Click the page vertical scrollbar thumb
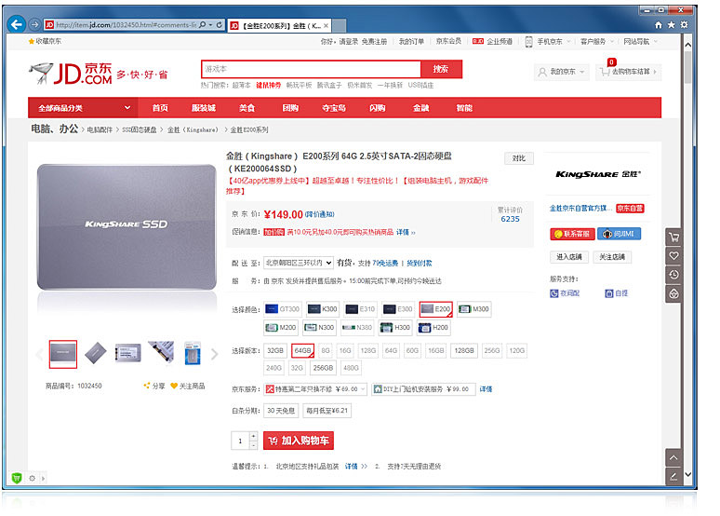Screen dimensions: 720x516 point(687,67)
